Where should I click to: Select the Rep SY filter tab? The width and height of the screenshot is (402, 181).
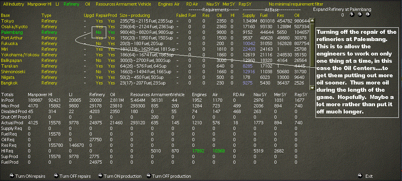(x=245, y=4)
